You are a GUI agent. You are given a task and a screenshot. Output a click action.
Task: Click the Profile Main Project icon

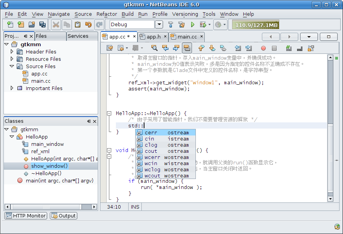point(218,24)
